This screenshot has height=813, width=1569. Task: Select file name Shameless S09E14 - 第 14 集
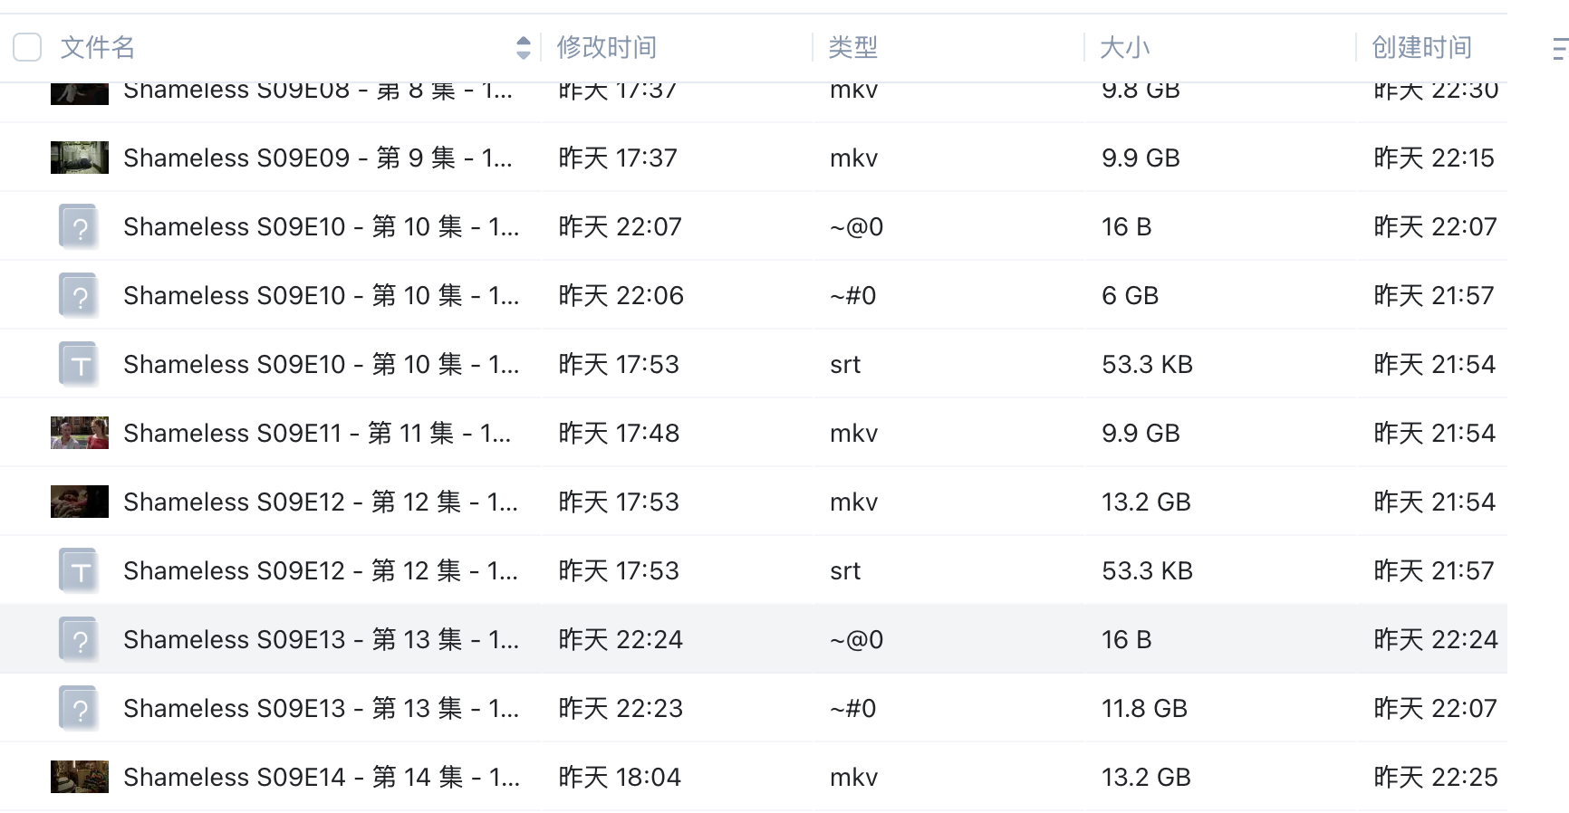click(x=322, y=777)
